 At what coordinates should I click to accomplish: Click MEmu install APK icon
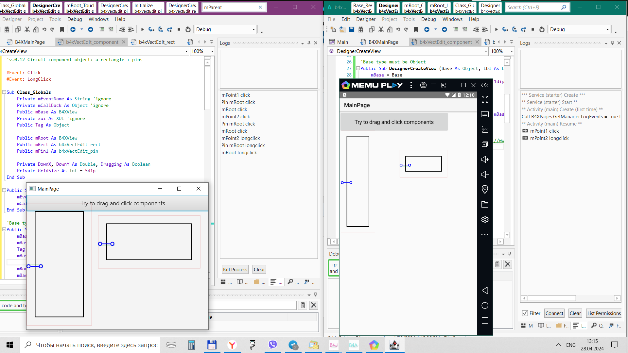coord(485,129)
